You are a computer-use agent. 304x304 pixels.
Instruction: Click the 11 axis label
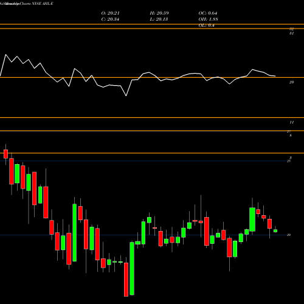(x=291, y=122)
